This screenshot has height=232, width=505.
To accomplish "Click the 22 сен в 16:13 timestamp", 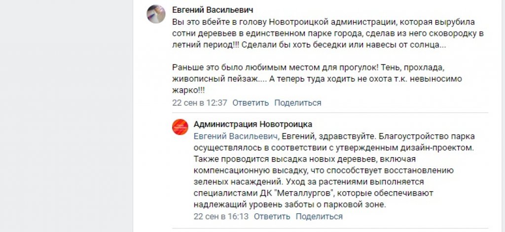I will point(221,217).
